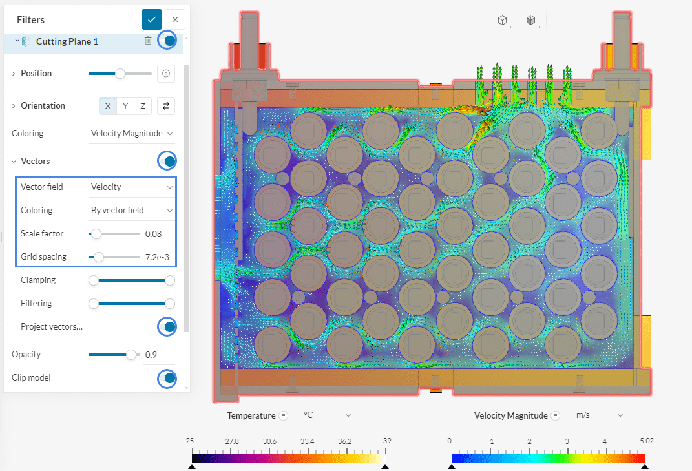Viewport: 692px width, 471px height.
Task: Delete Cutting Plane 1 with trash icon
Action: coord(148,41)
